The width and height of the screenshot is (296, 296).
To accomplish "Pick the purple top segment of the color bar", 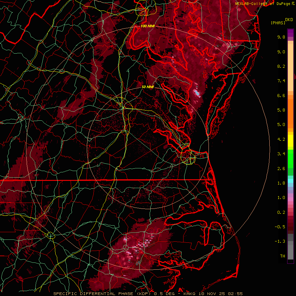I will click(290, 33).
